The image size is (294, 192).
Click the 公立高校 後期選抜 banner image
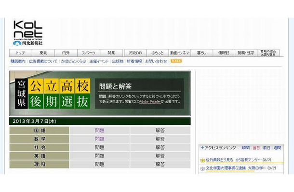tap(52, 94)
